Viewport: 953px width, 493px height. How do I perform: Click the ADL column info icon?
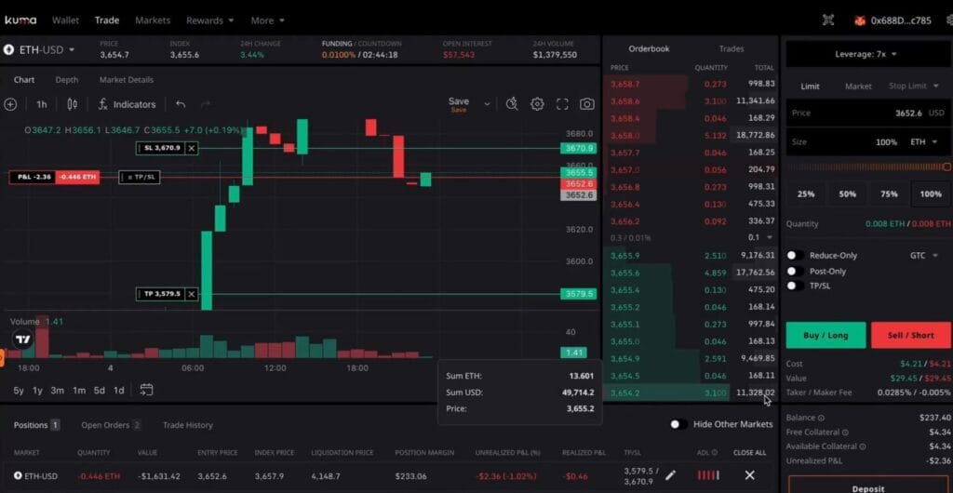click(x=714, y=452)
